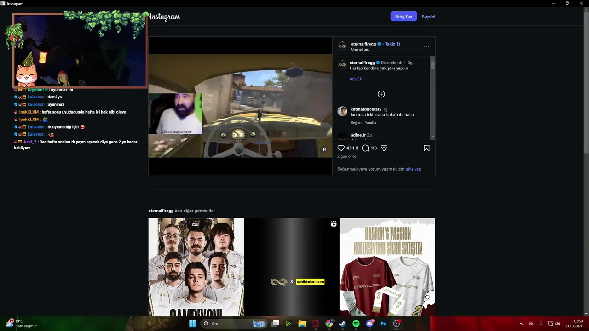Mute or unmute the video sound
The image size is (589, 331).
point(324,149)
